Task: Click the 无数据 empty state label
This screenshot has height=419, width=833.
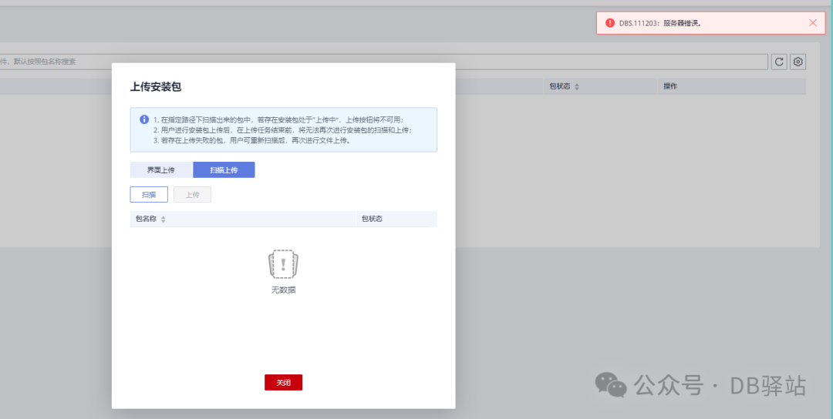Action: (x=283, y=290)
